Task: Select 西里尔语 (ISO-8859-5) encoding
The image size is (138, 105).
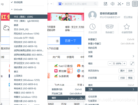Action: tap(28, 101)
